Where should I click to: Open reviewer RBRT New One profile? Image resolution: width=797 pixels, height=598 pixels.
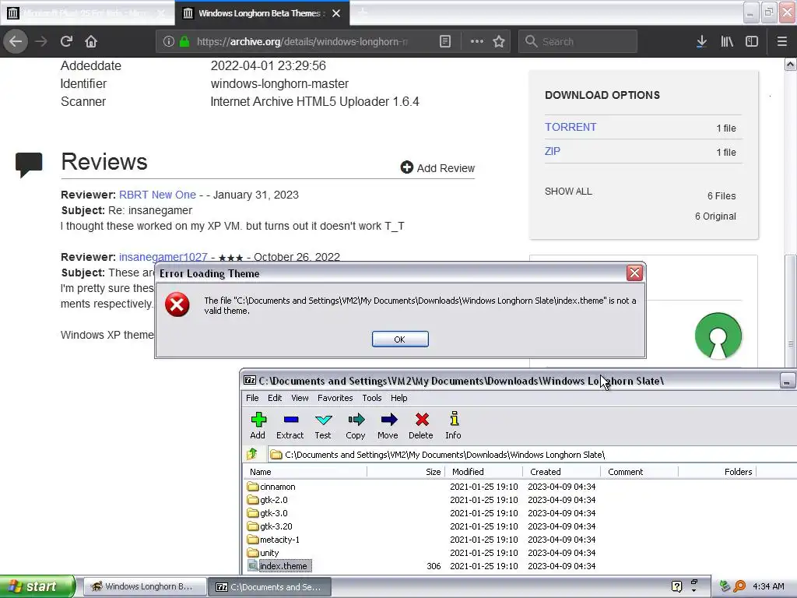pos(157,195)
